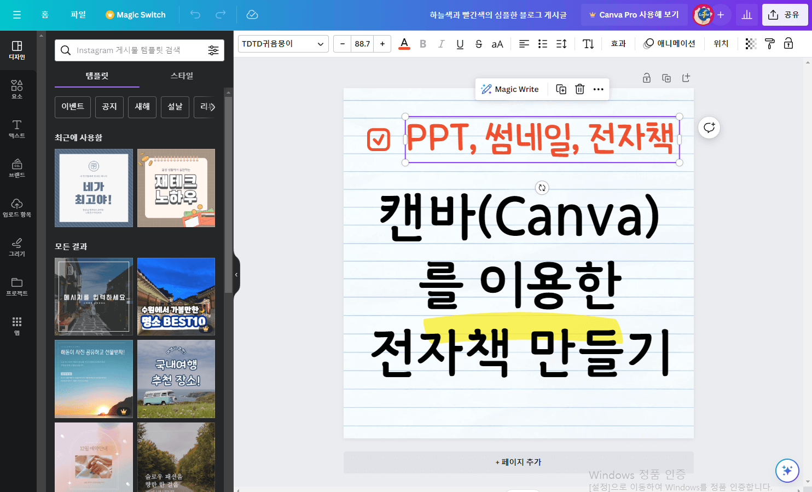Screen dimensions: 812x492
Task: Collapse the templates side panel with the chevron
Action: pyautogui.click(x=236, y=275)
